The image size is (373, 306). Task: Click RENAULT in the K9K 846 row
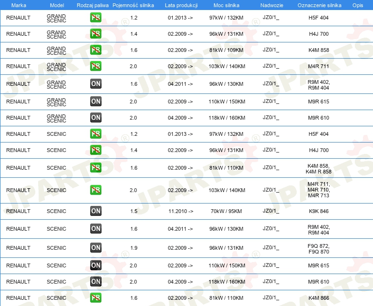tap(18, 211)
